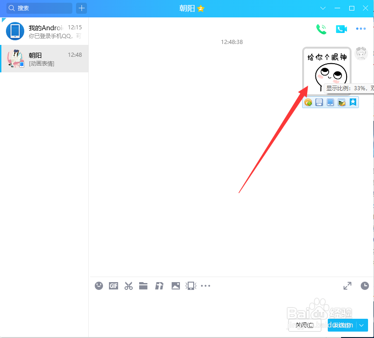Close the QQ chat window

pyautogui.click(x=365, y=8)
